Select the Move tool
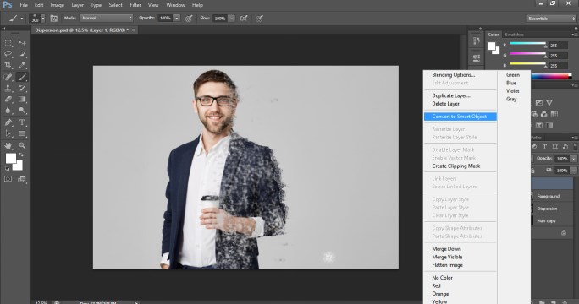The width and height of the screenshot is (579, 304). click(22, 43)
